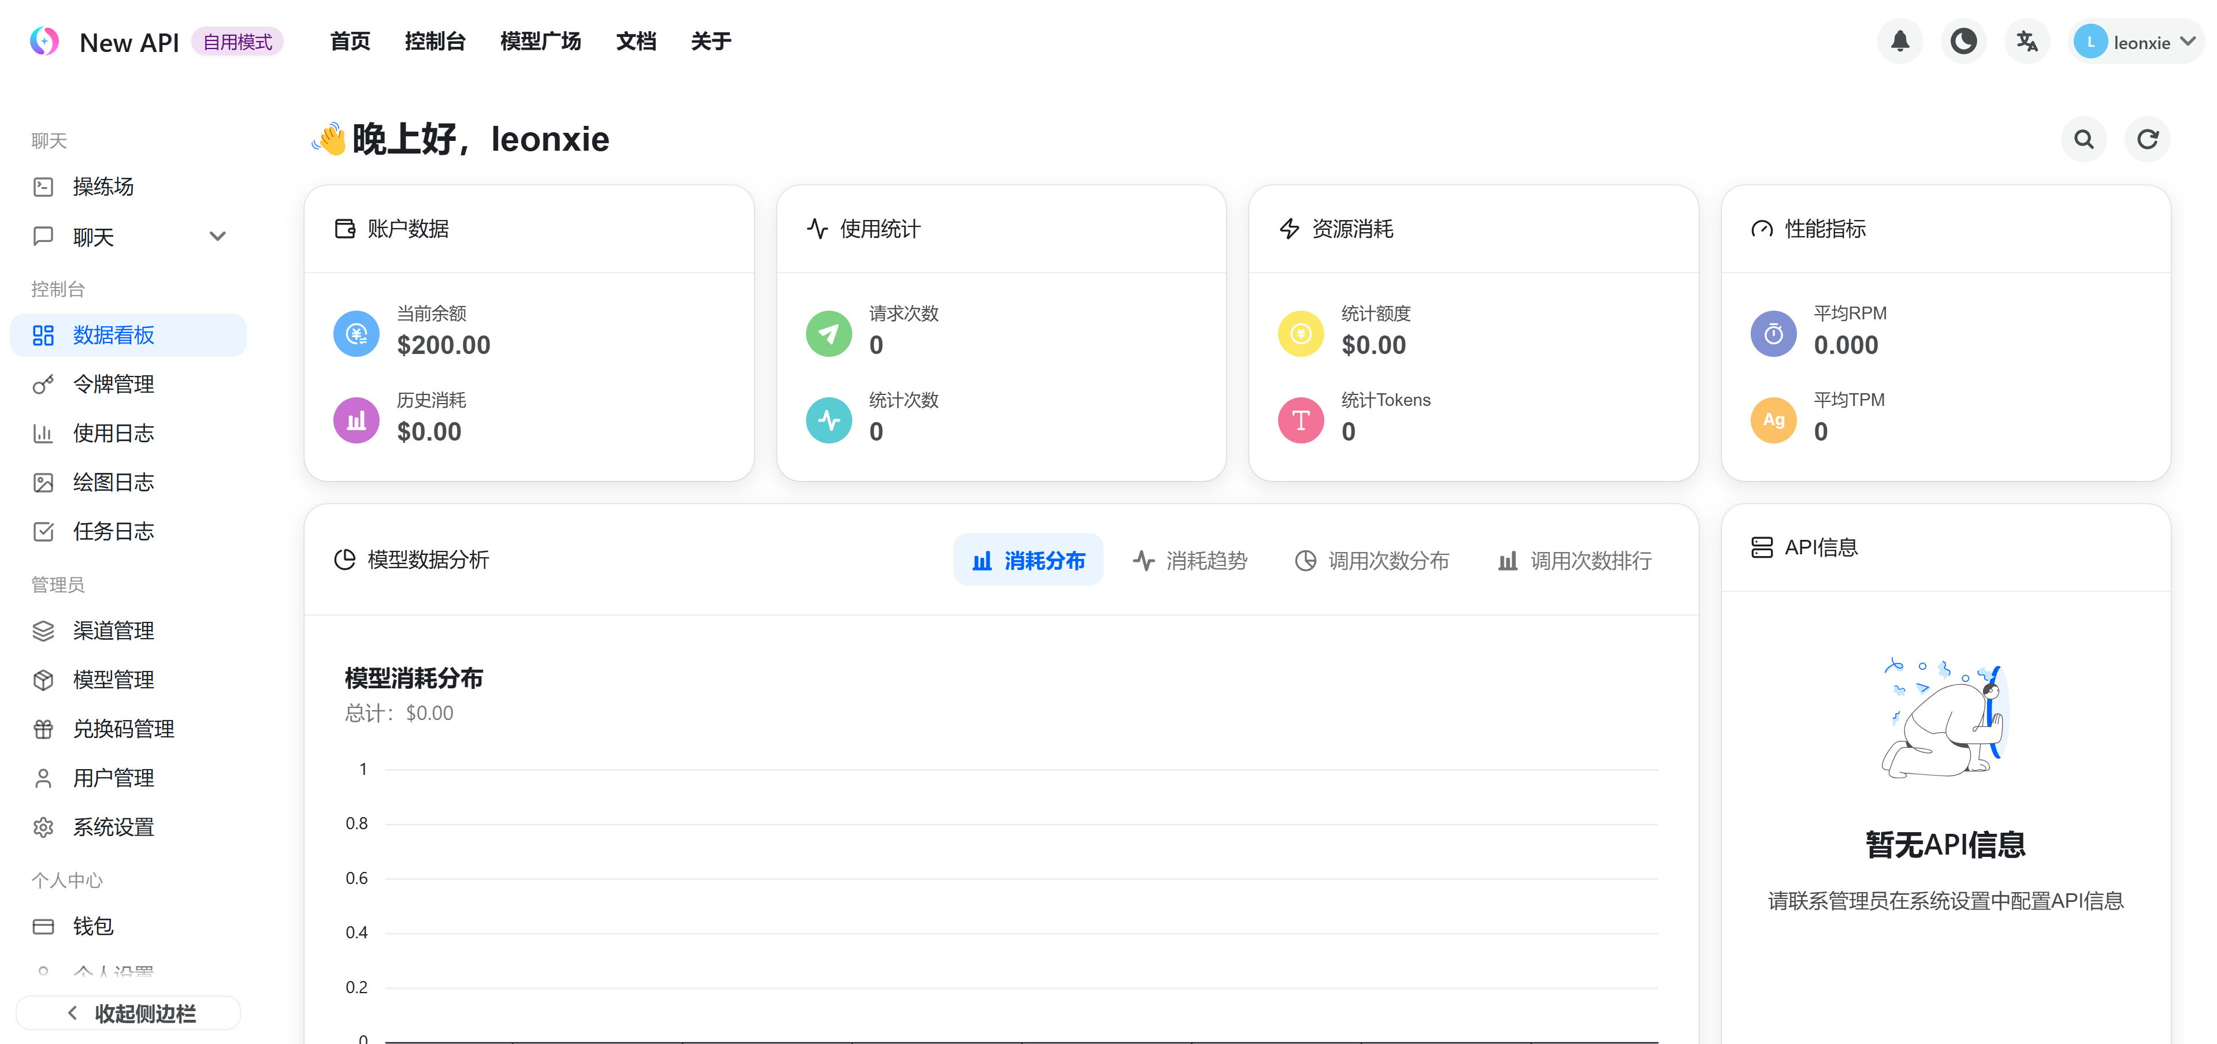The width and height of the screenshot is (2217, 1044).
Task: Refresh dashboard data with reload icon
Action: (2147, 139)
